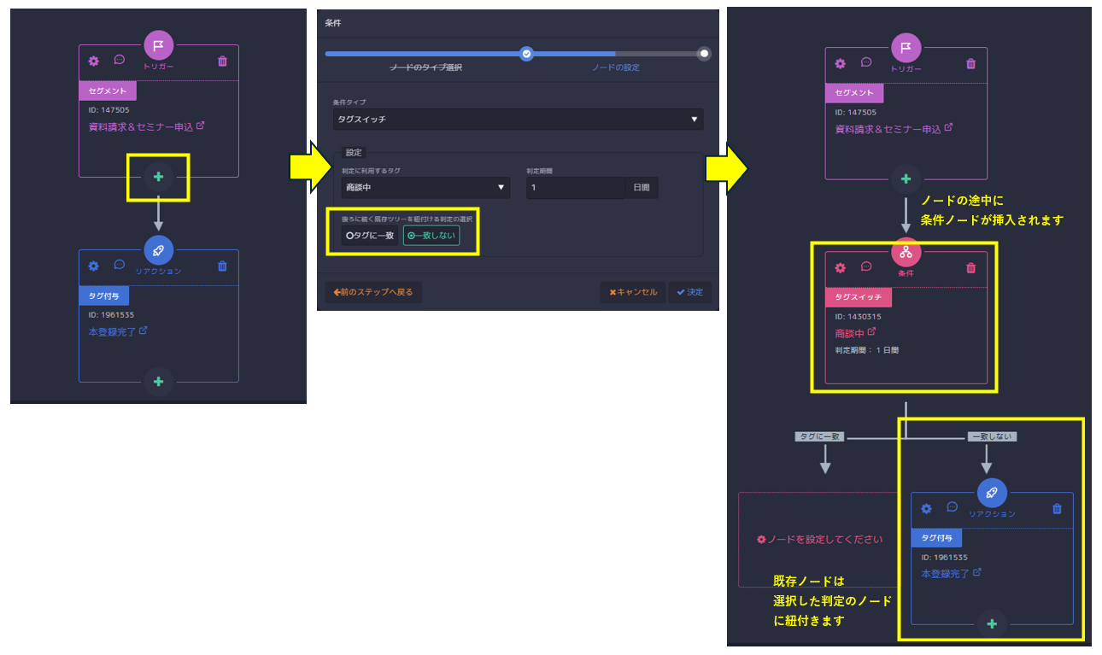
Task: Click the キャンセル button
Action: 633,292
